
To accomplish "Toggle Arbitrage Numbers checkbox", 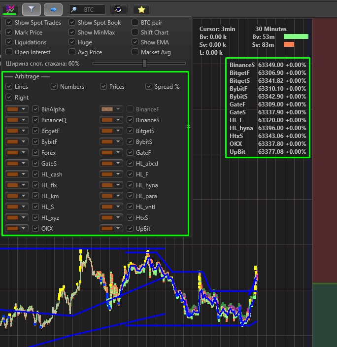I will 54,86.
